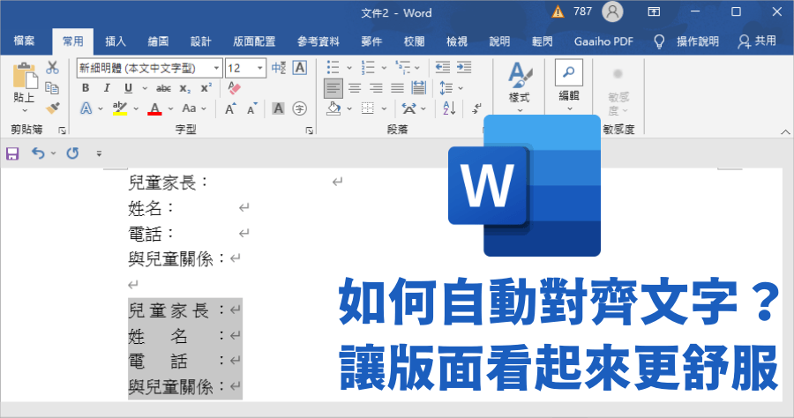The image size is (794, 418).
Task: Click the Paste clipboard icon
Action: point(25,76)
